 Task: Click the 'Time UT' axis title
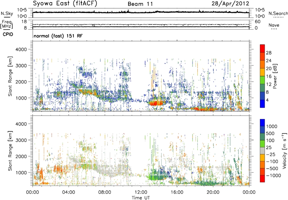pyautogui.click(x=141, y=198)
